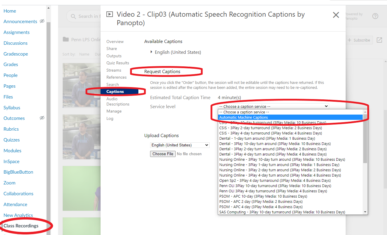Open Outcomes in the sidebar
Screen dimensions: 387x235
[x=14, y=118]
